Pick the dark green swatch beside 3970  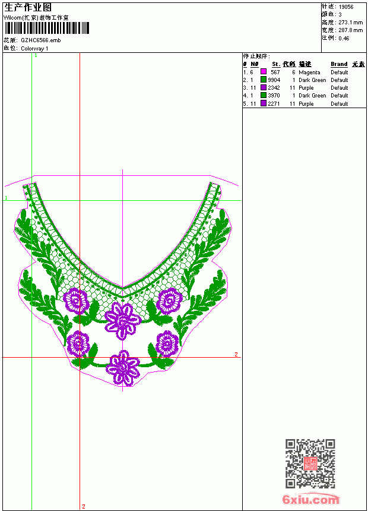tap(264, 95)
